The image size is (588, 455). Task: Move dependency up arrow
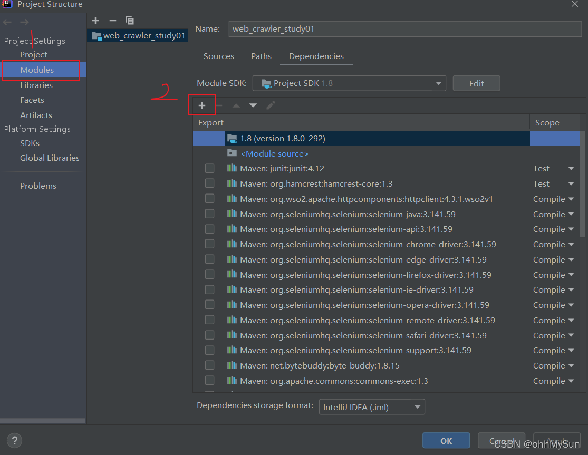pyautogui.click(x=236, y=105)
